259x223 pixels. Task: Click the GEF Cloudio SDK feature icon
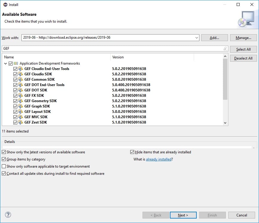point(21,74)
